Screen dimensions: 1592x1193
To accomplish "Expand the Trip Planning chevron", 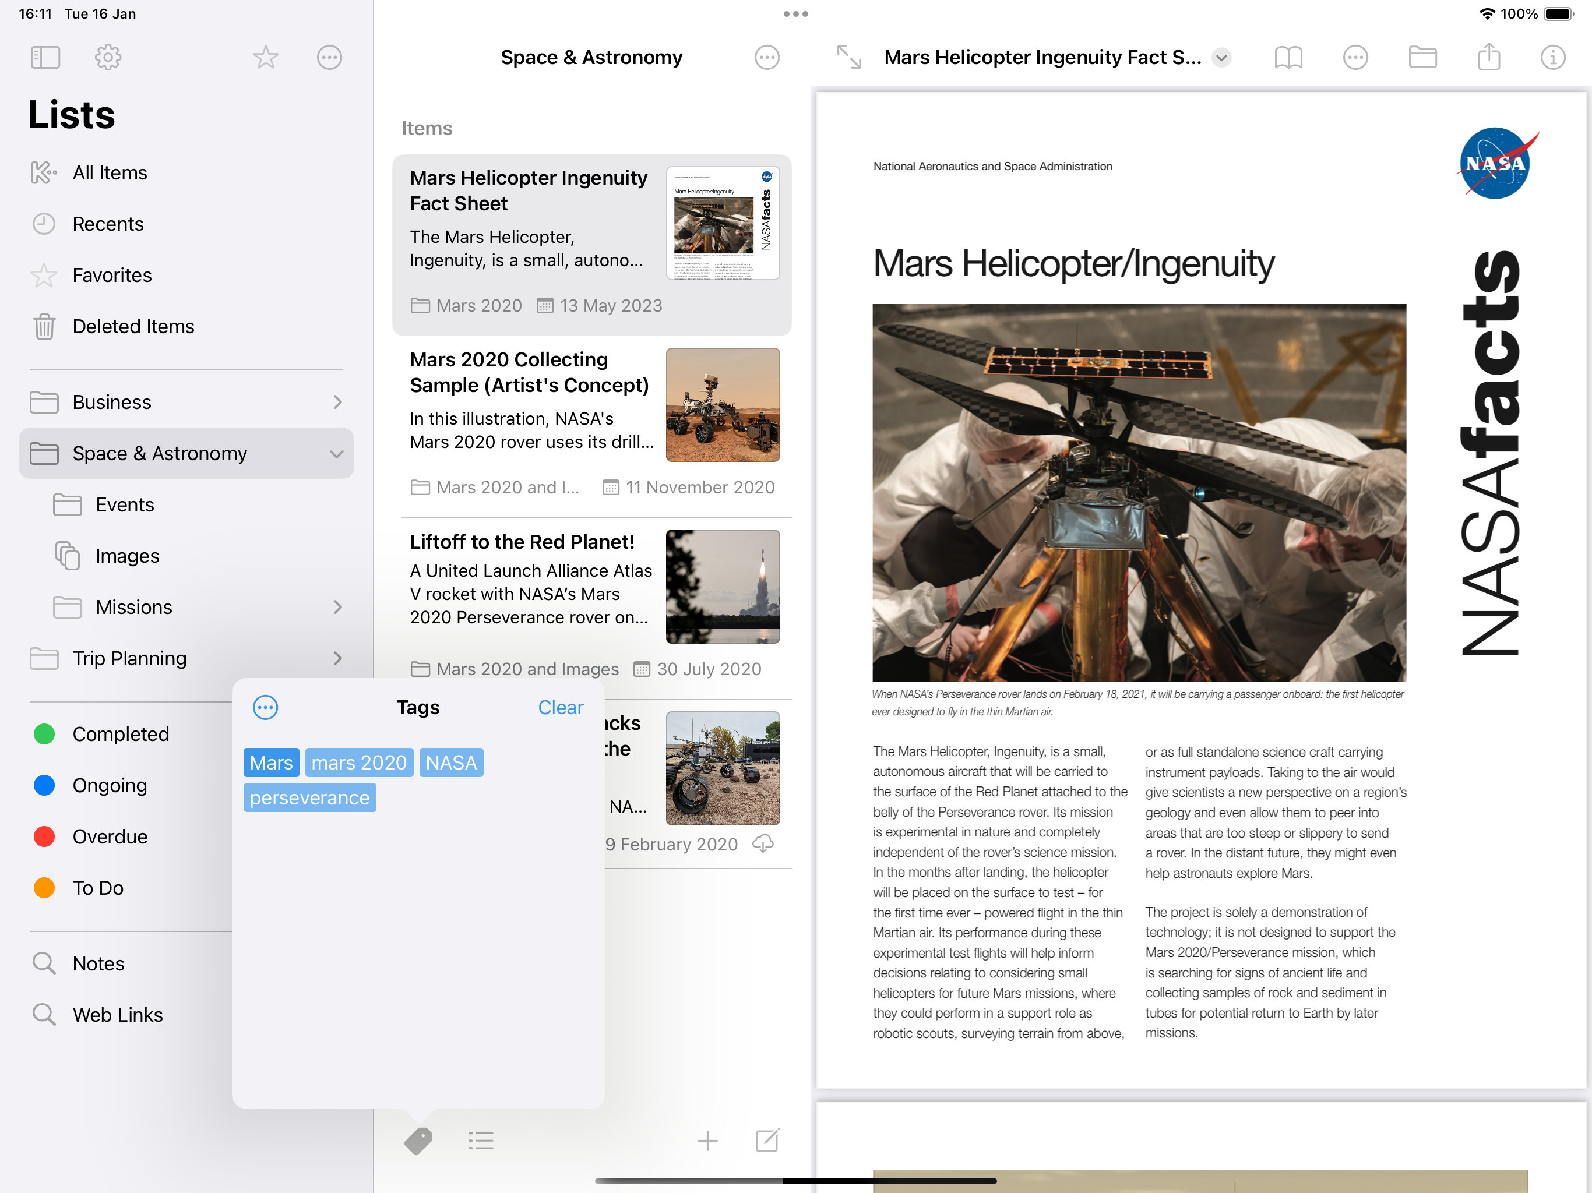I will click(337, 658).
